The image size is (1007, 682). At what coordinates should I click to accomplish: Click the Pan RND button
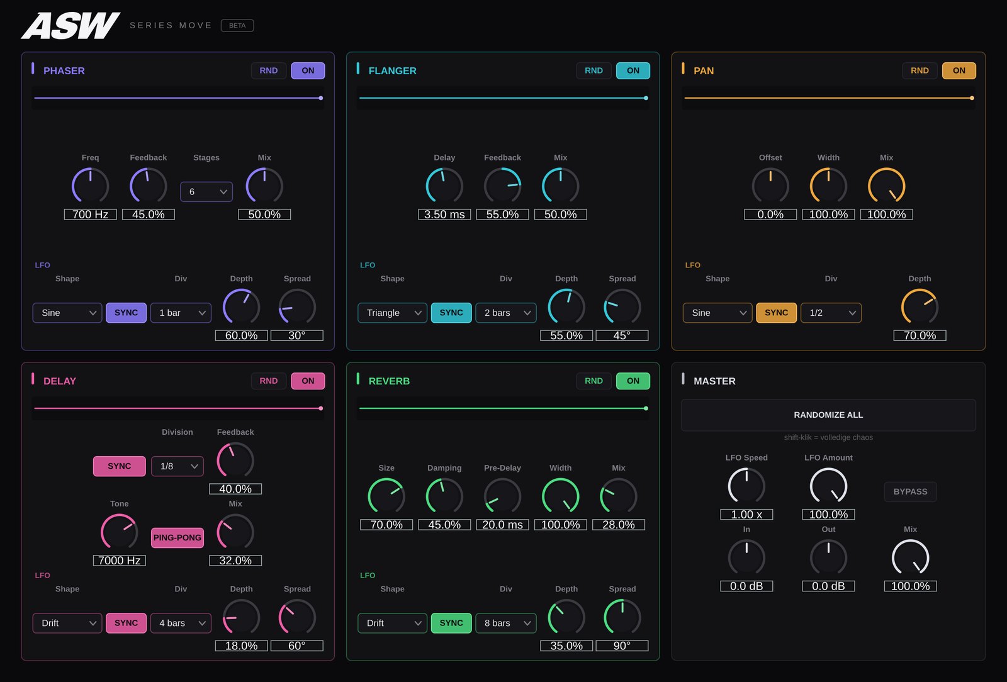[920, 70]
